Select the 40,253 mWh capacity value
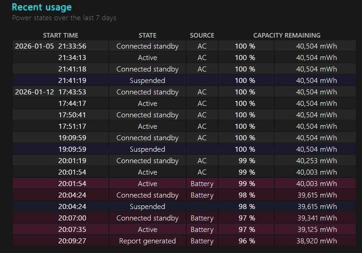This screenshot has height=253, width=362. (316, 161)
